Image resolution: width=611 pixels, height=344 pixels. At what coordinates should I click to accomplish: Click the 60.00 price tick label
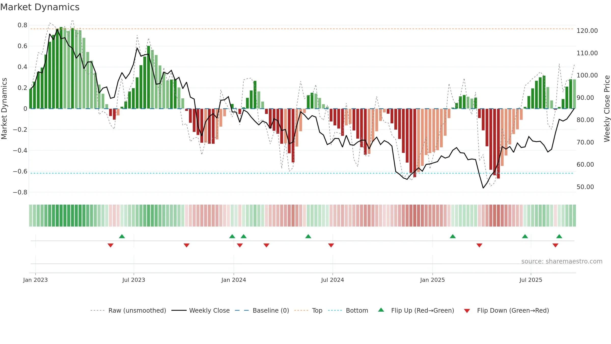[x=585, y=165]
